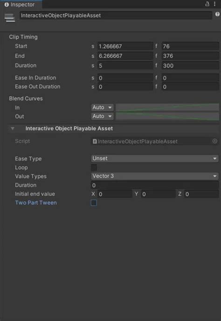This screenshot has width=221, height=321.
Task: Click the Ease Out Duration label
Action: [x=38, y=87]
